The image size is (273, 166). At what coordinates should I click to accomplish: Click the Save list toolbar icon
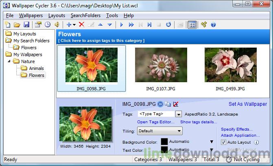(26, 25)
